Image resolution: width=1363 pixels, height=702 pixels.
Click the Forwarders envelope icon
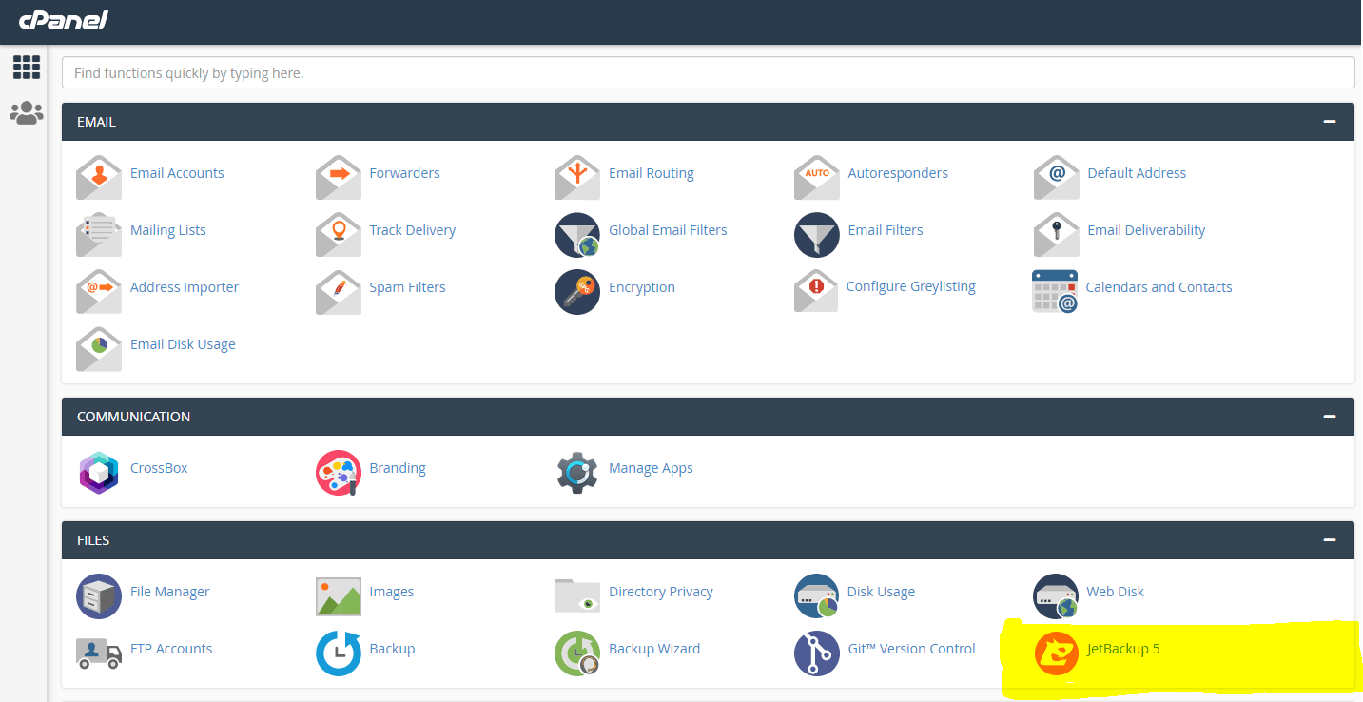(x=339, y=177)
